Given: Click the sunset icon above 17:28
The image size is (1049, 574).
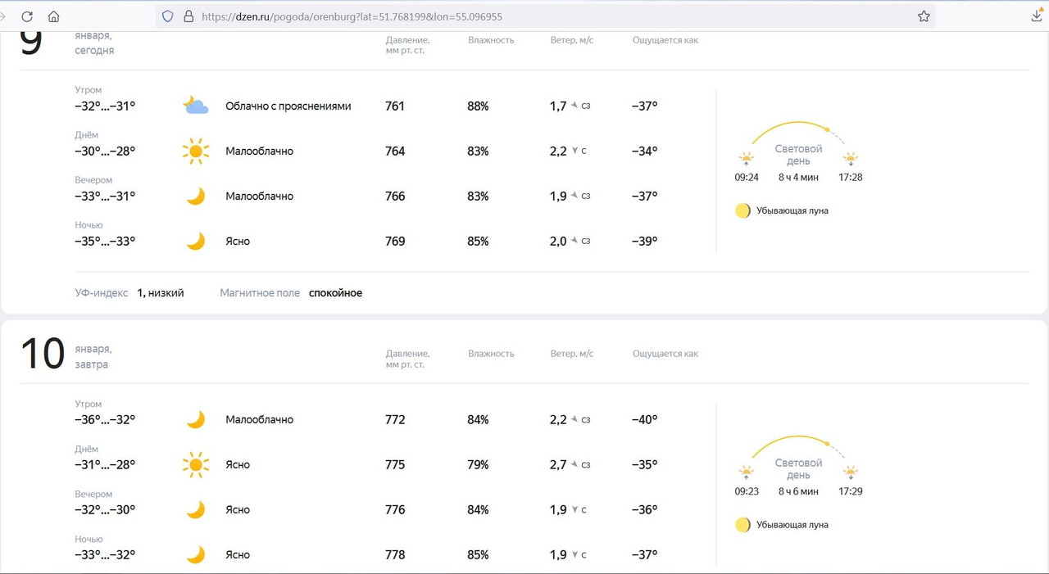Looking at the screenshot, I should coord(851,158).
